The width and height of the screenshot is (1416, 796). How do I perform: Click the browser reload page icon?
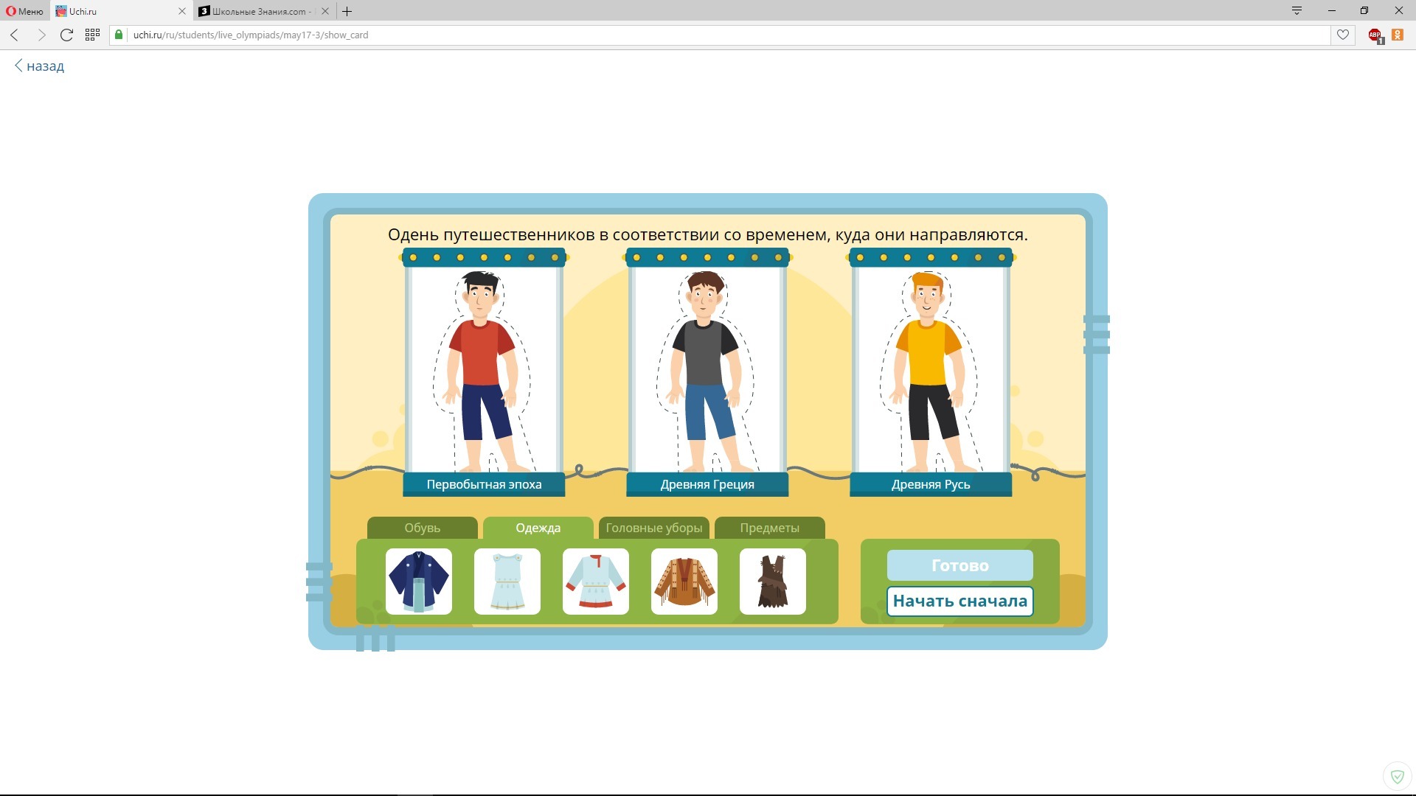(66, 35)
